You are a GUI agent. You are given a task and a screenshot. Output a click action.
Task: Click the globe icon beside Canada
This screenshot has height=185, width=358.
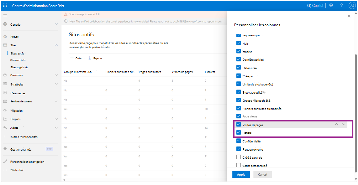pyautogui.click(x=5, y=24)
